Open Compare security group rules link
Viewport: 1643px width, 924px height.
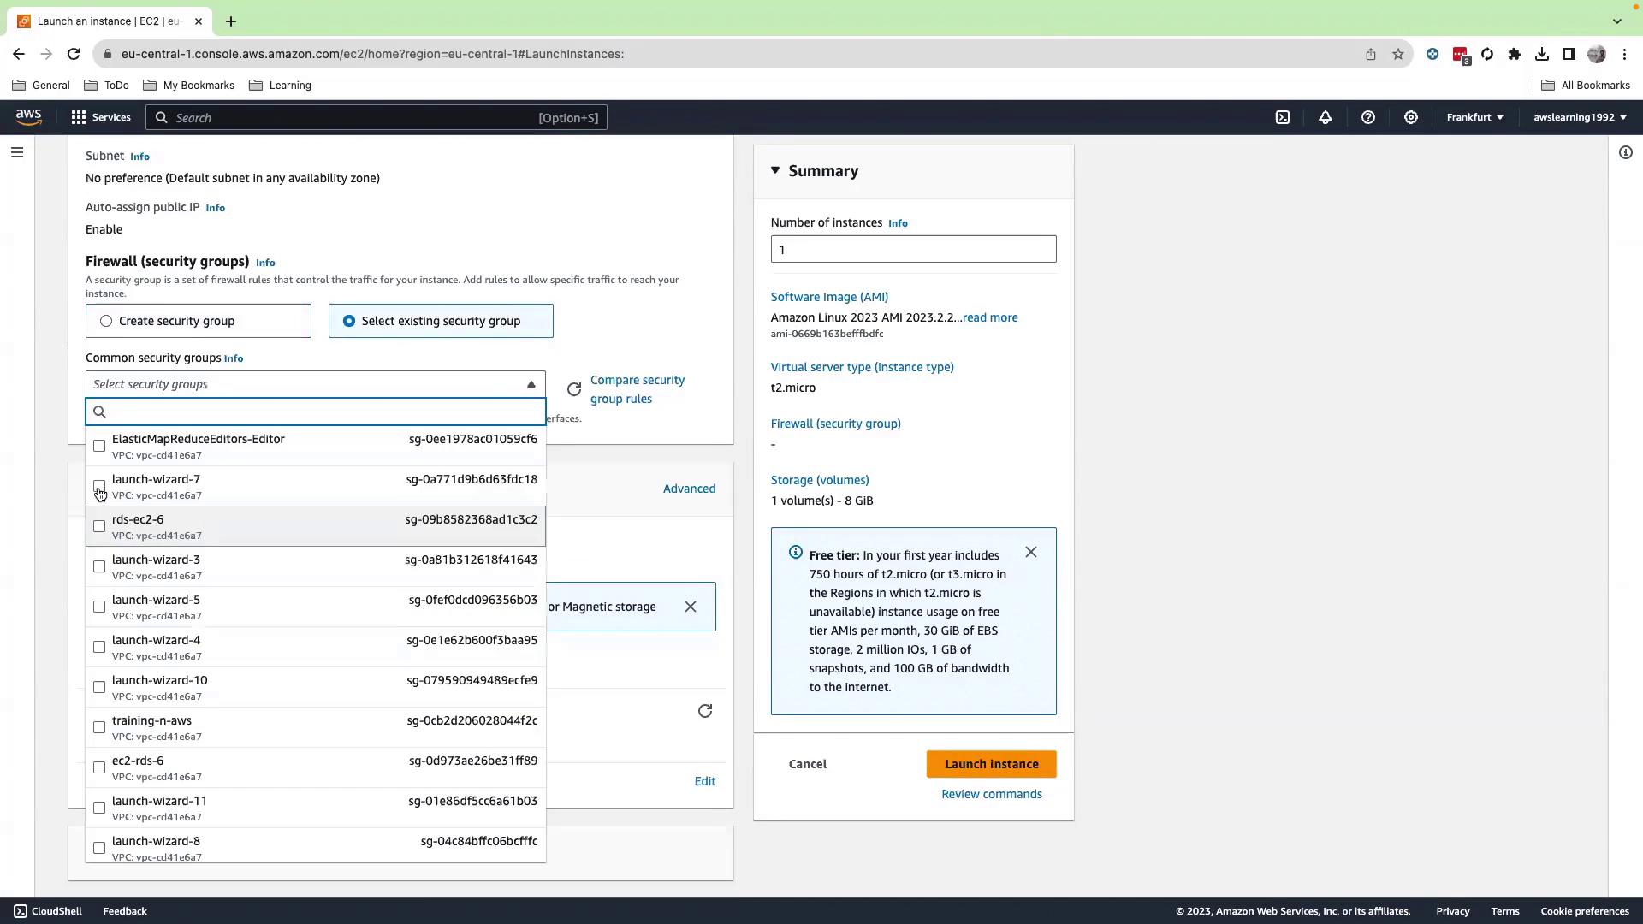[x=637, y=389]
